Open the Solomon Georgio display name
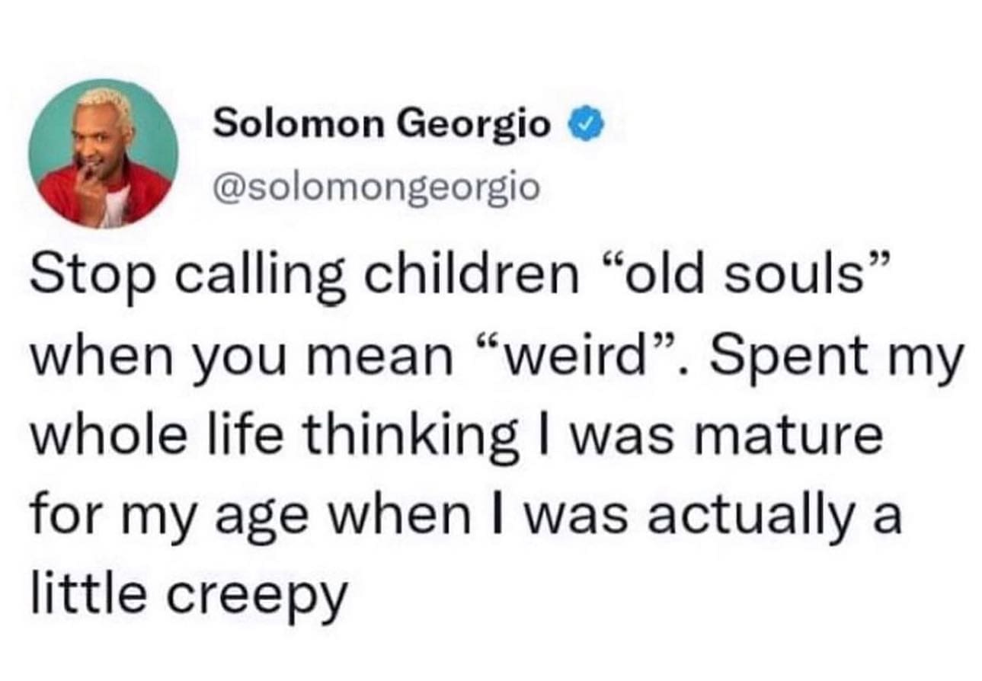 [381, 124]
